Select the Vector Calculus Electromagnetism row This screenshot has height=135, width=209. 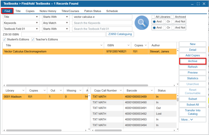[89, 51]
